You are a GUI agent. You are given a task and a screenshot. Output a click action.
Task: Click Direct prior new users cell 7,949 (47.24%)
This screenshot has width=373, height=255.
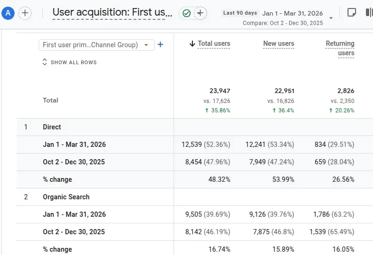pos(272,162)
